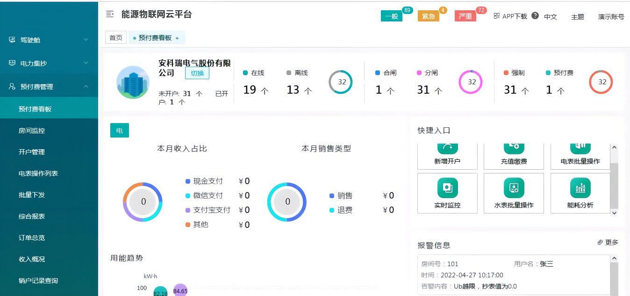The width and height of the screenshot is (630, 296).
Task: Open the 严重 alarm badge button
Action: [465, 16]
